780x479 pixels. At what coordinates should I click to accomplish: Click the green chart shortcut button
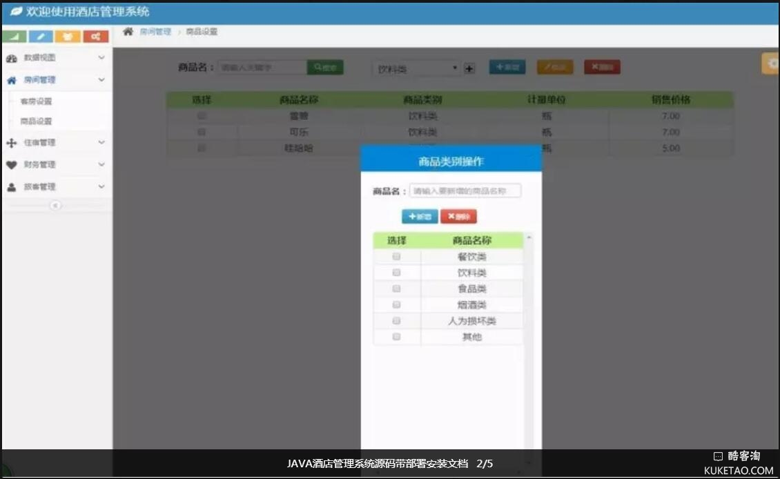14,37
